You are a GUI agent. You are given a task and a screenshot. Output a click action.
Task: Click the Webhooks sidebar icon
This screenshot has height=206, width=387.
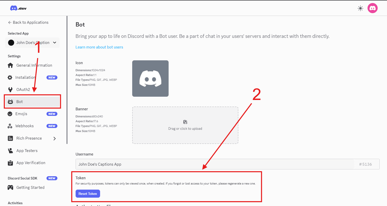pos(10,126)
